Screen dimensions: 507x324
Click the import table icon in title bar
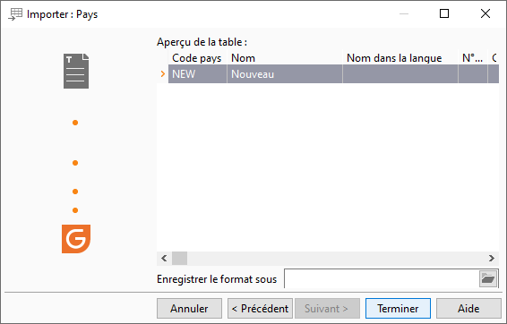coord(15,14)
